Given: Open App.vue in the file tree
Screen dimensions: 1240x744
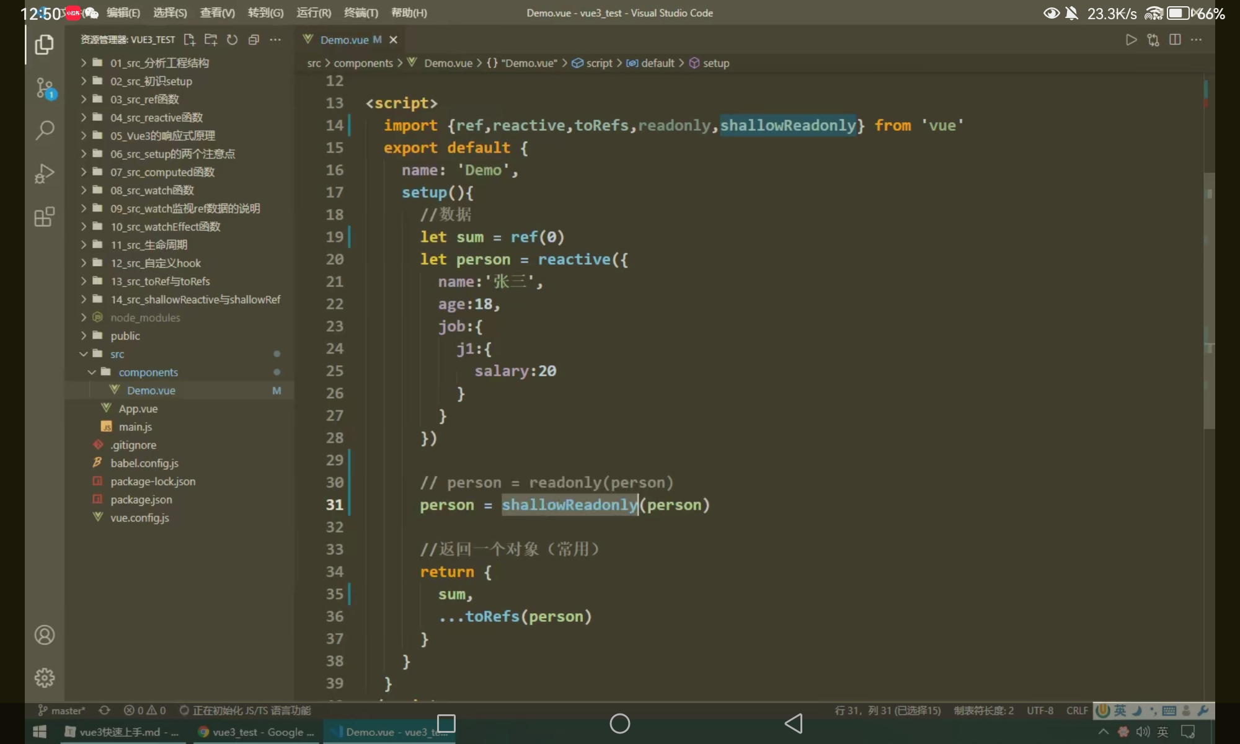Looking at the screenshot, I should point(138,409).
